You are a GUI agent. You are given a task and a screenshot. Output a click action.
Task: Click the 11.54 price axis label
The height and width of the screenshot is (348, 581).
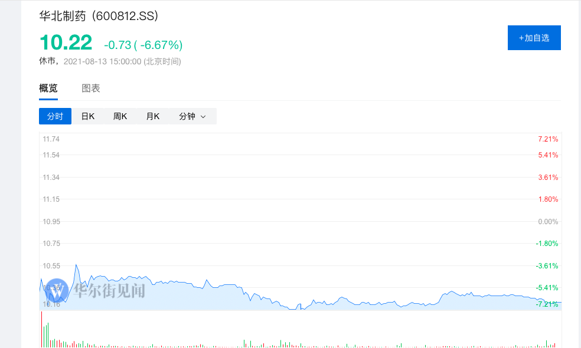click(x=51, y=155)
